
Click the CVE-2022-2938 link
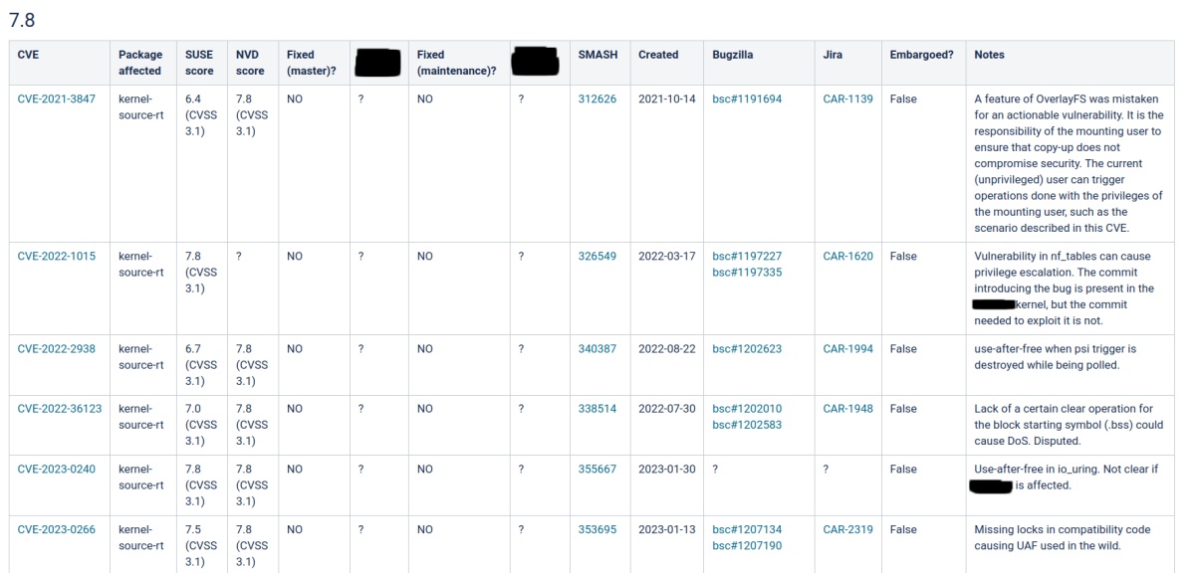pos(57,350)
